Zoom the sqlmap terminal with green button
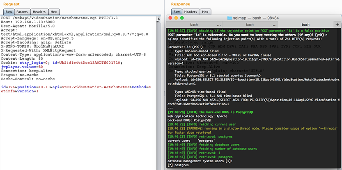The width and height of the screenshot is (342, 170). click(x=182, y=18)
